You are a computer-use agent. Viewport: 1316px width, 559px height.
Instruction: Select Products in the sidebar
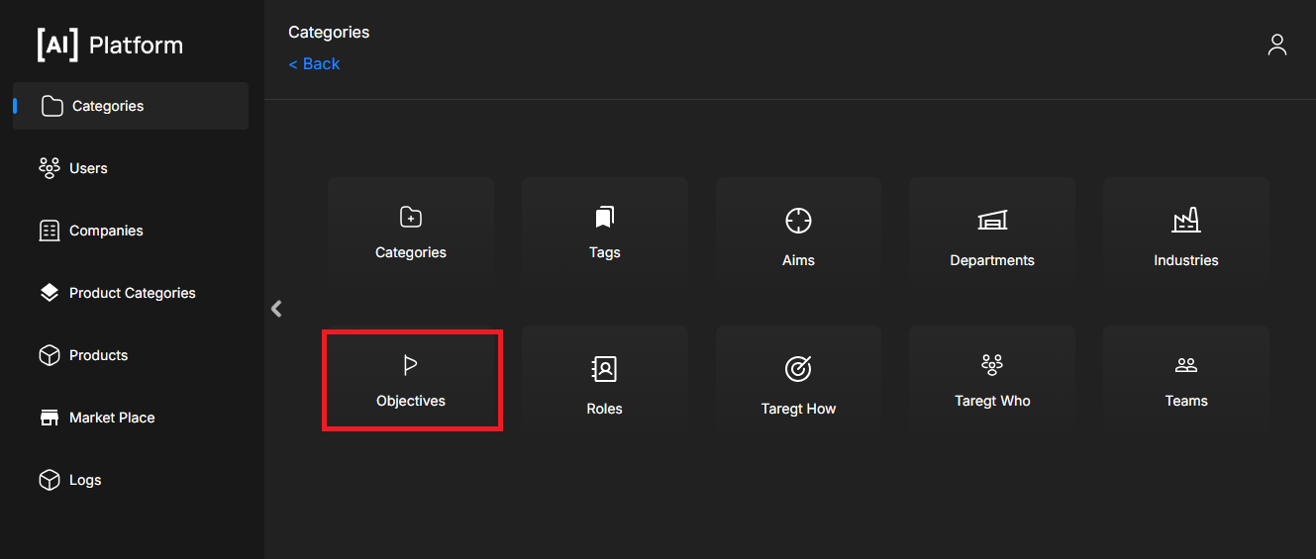point(98,355)
